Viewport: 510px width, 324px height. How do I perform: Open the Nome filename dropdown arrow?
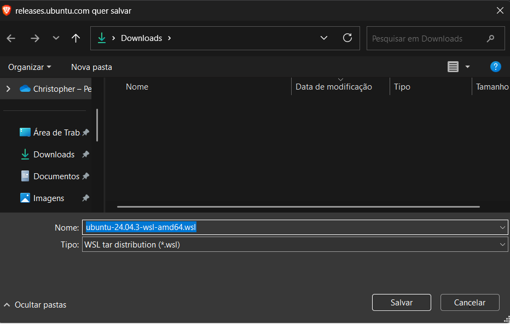502,227
